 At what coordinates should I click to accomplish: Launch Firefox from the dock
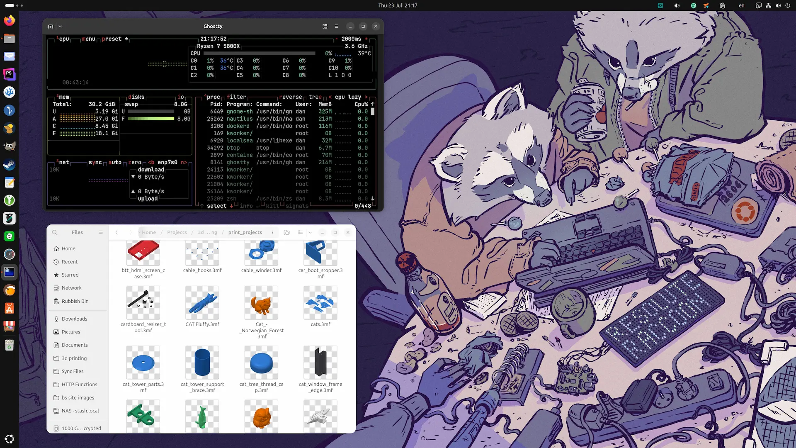click(9, 20)
